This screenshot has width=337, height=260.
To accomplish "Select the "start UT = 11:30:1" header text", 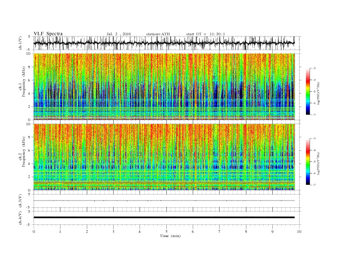I will (206, 34).
